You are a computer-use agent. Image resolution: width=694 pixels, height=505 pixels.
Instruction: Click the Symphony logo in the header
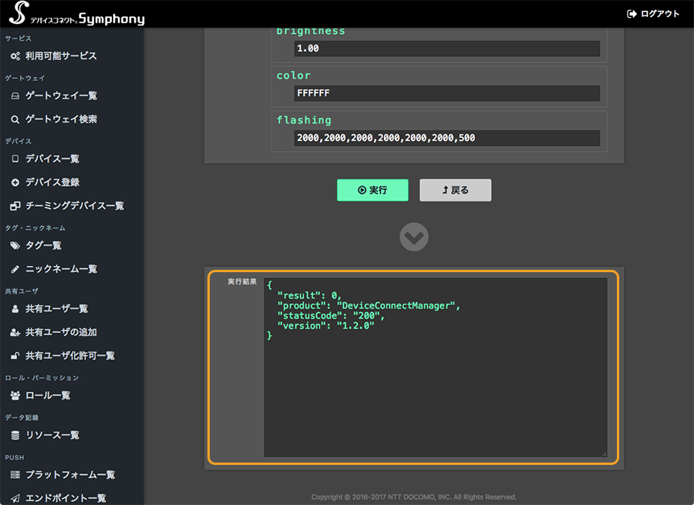click(76, 14)
